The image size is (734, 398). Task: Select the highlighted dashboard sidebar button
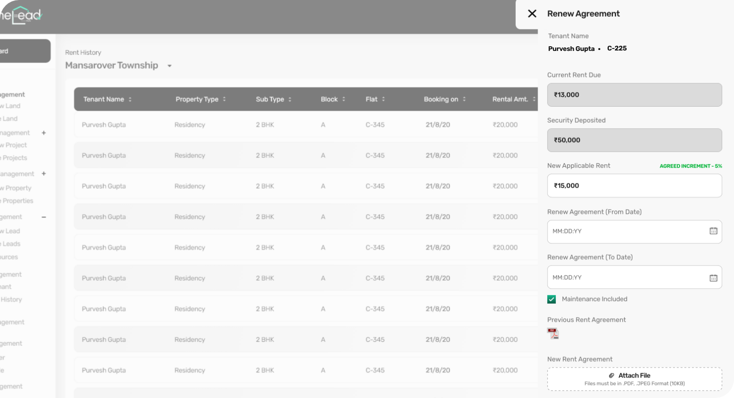coord(25,51)
